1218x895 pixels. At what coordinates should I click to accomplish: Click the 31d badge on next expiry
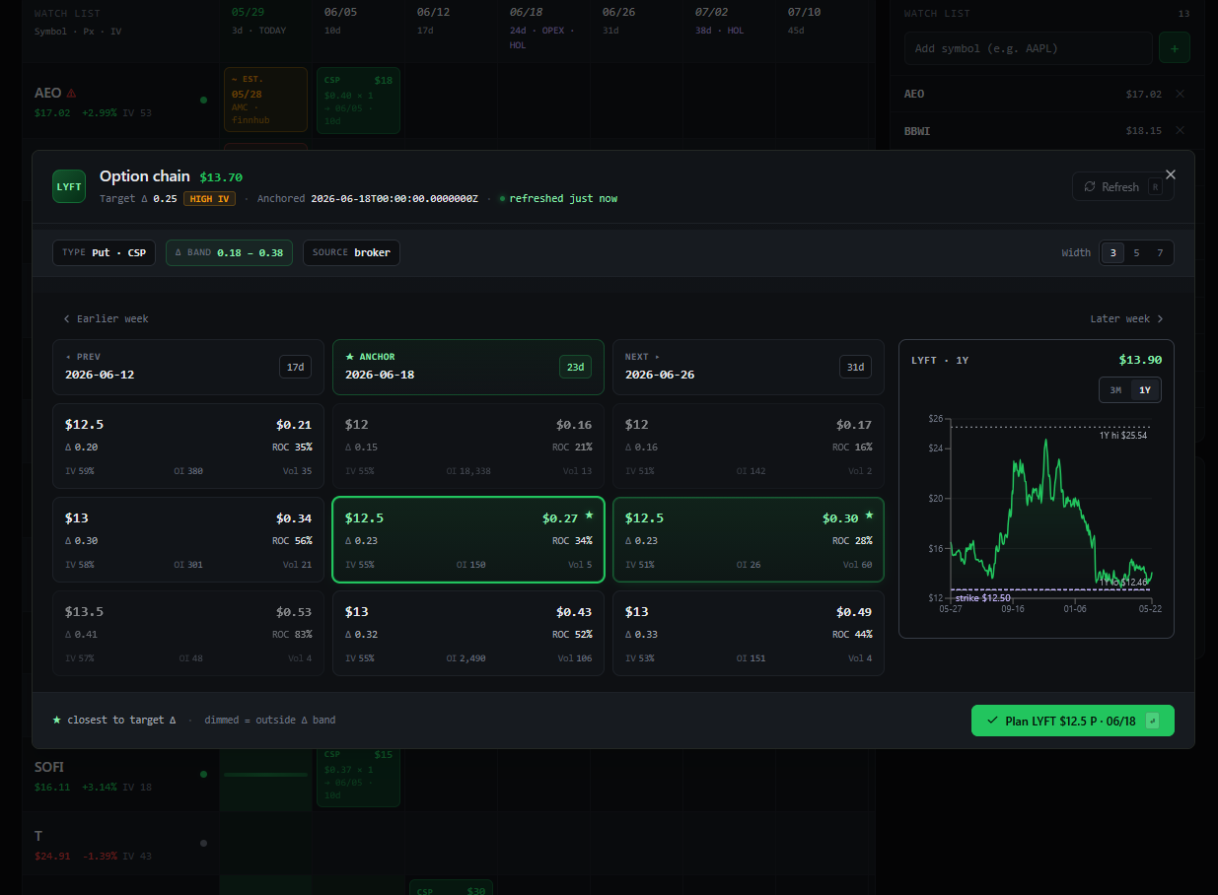[x=855, y=367]
